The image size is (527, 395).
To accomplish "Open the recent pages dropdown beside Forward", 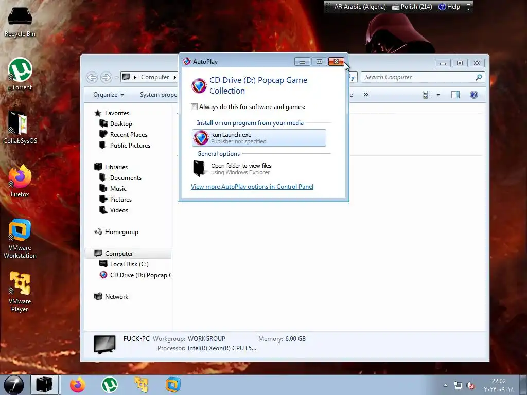I will coord(116,77).
